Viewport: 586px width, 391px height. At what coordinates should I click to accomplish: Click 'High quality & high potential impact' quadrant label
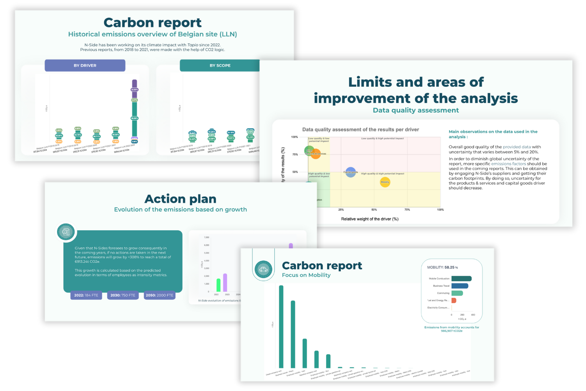coord(382,174)
